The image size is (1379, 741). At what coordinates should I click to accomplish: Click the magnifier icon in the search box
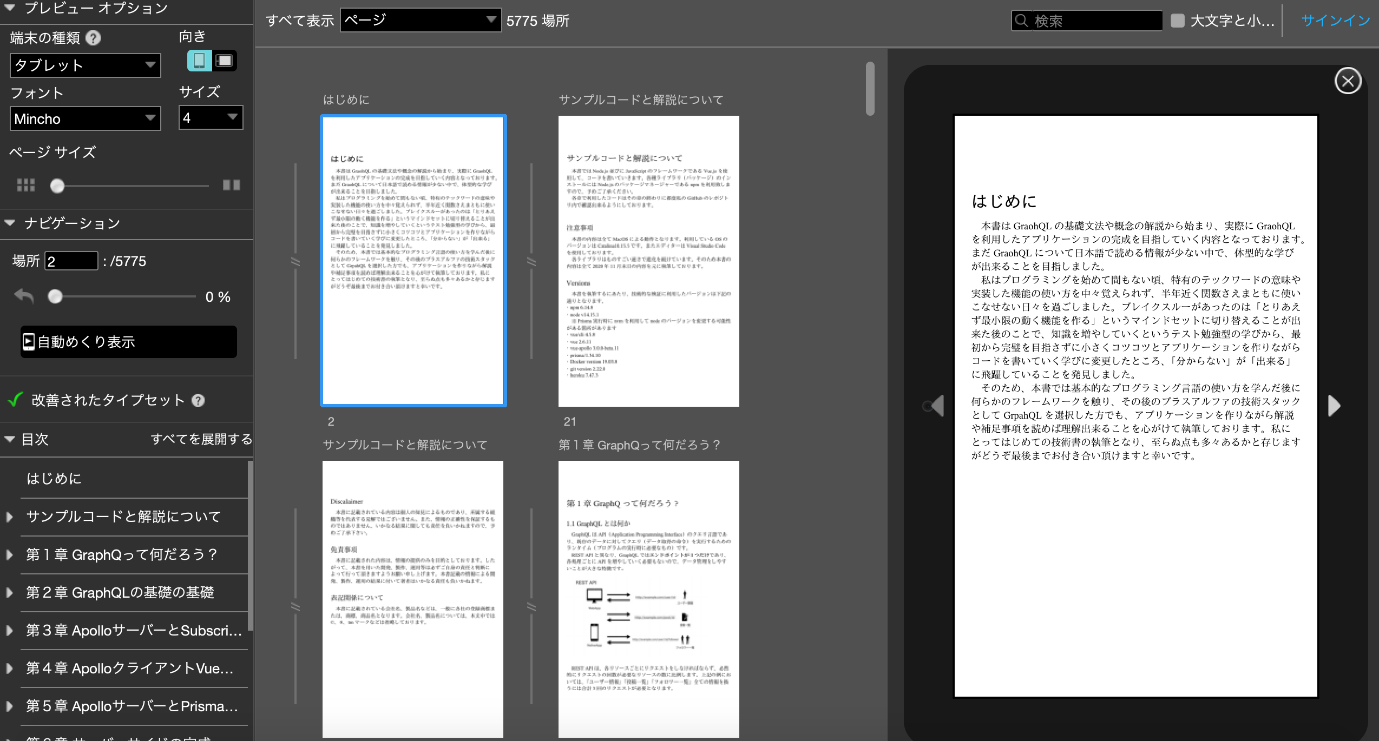click(x=1021, y=21)
